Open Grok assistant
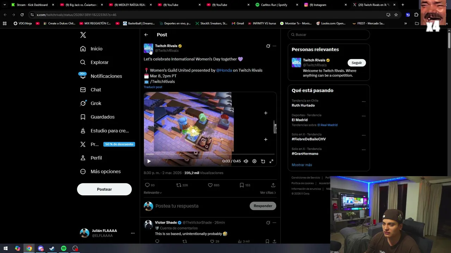 tap(91, 103)
